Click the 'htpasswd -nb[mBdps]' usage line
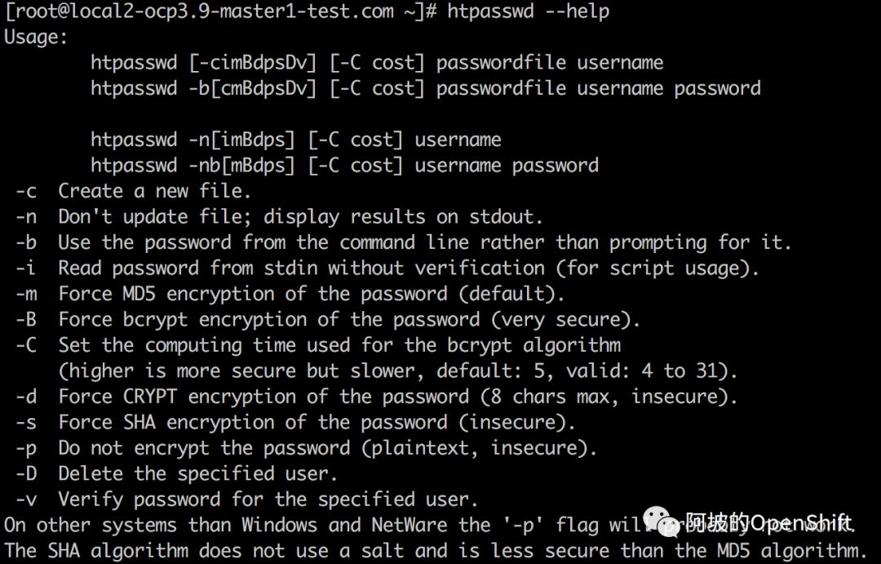Screen dimensions: 881x564 pos(344,166)
